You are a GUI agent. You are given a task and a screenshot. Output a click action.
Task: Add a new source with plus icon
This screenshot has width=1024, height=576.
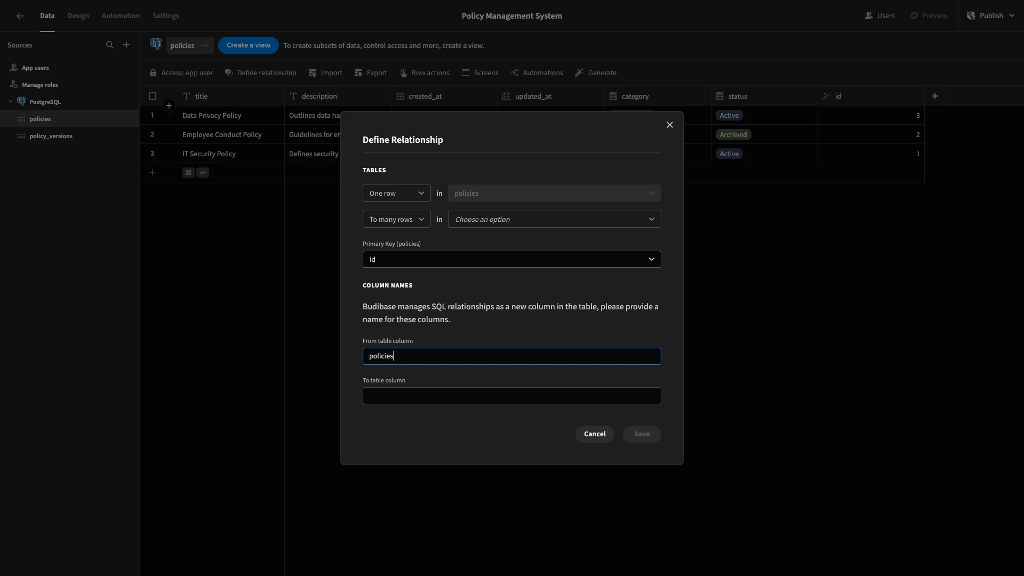(126, 45)
